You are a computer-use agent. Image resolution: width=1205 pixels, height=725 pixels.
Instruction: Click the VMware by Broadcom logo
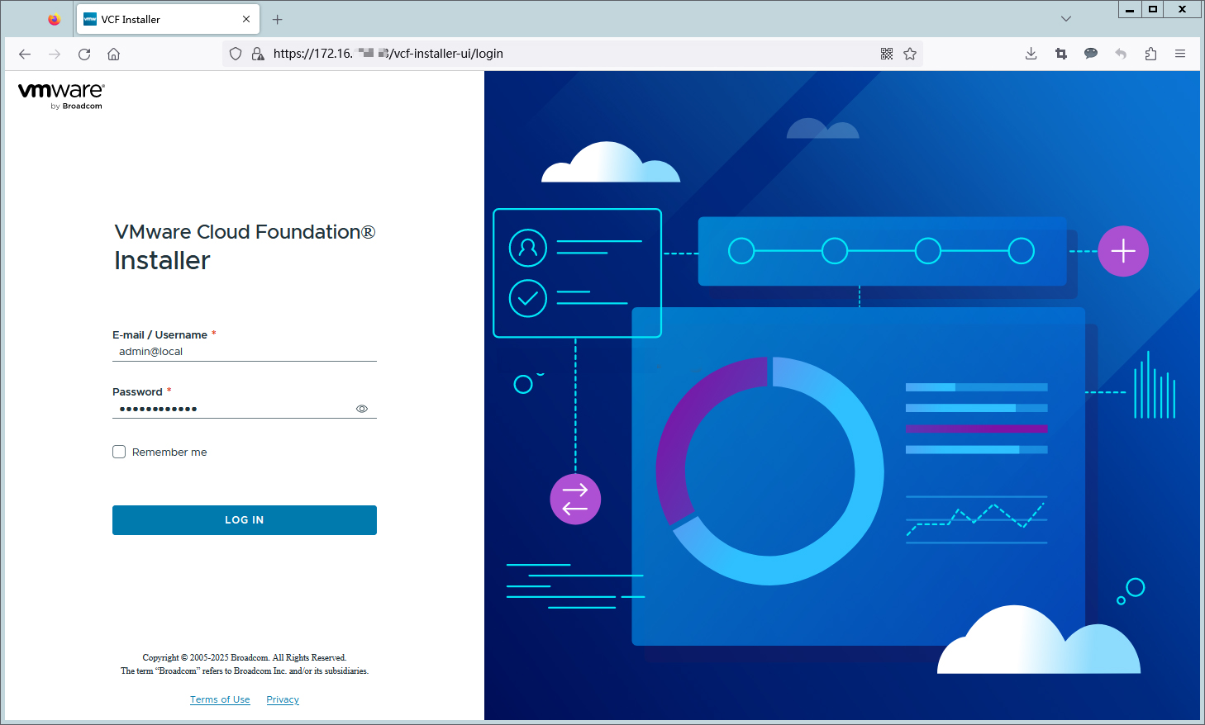click(61, 95)
